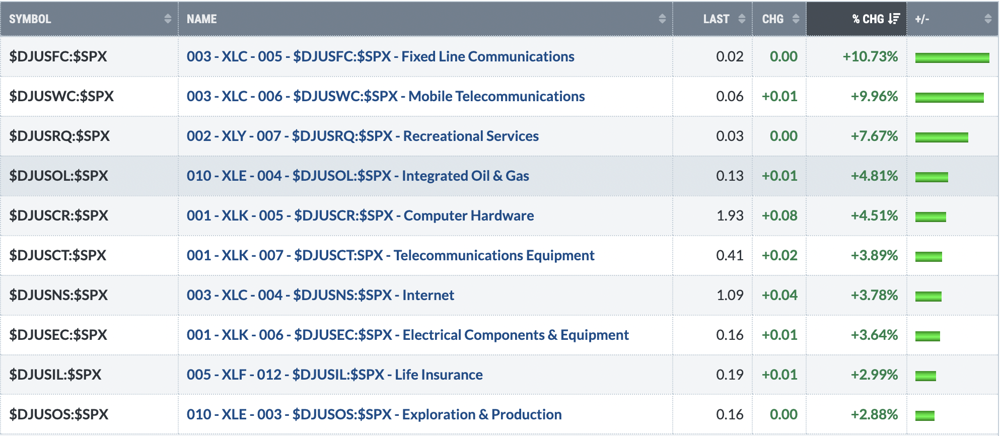Viewport: 1000px width, 436px height.
Task: Open the Computer Hardware link
Action: click(x=360, y=215)
